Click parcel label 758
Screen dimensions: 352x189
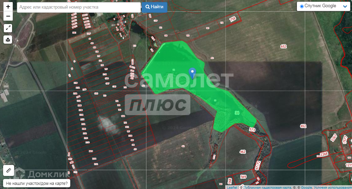(232, 19)
